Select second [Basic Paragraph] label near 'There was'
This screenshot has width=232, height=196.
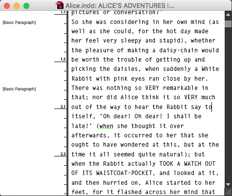pyautogui.click(x=19, y=89)
